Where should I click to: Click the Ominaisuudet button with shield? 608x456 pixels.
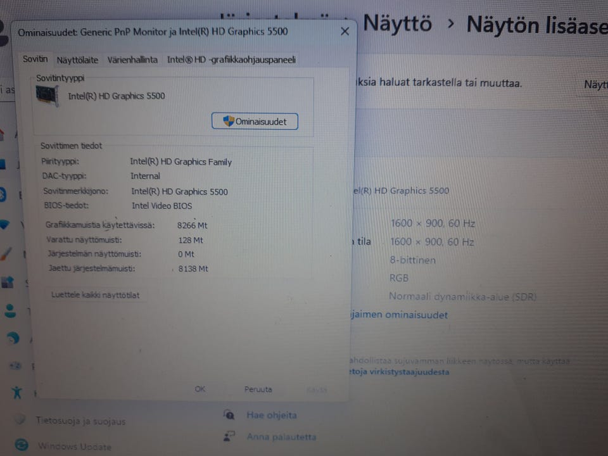pos(255,122)
